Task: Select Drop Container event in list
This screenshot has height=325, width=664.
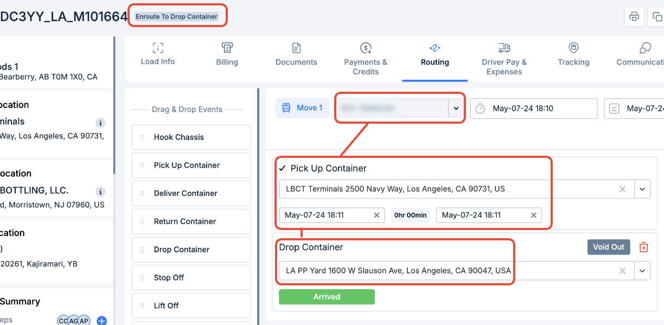Action: pyautogui.click(x=191, y=250)
